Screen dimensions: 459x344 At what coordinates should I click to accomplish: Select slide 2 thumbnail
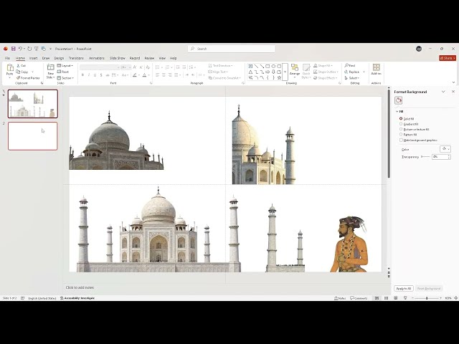pos(33,136)
